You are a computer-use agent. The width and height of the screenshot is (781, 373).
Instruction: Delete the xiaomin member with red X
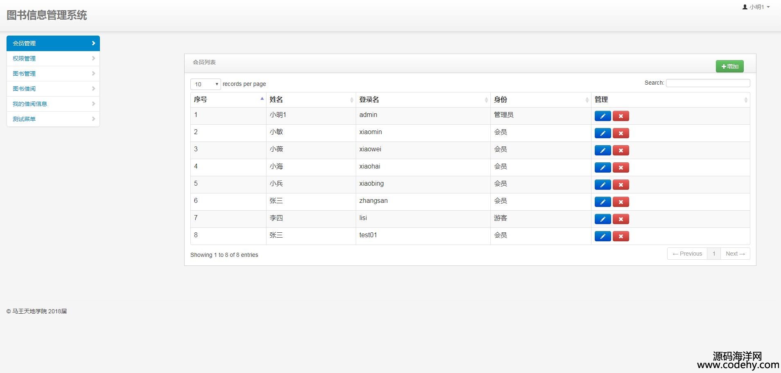click(x=621, y=133)
